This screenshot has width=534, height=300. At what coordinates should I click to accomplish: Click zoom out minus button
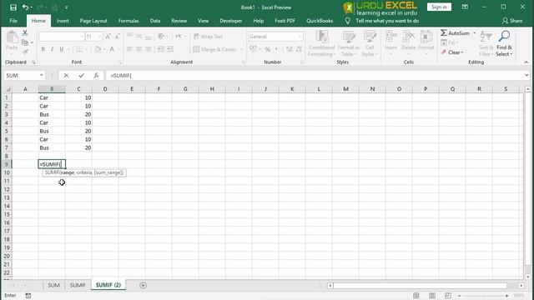[460, 296]
